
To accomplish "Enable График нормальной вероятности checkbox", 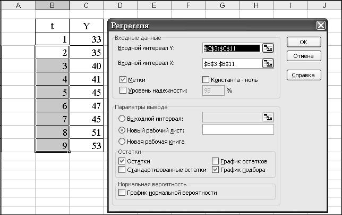I will (x=122, y=193).
